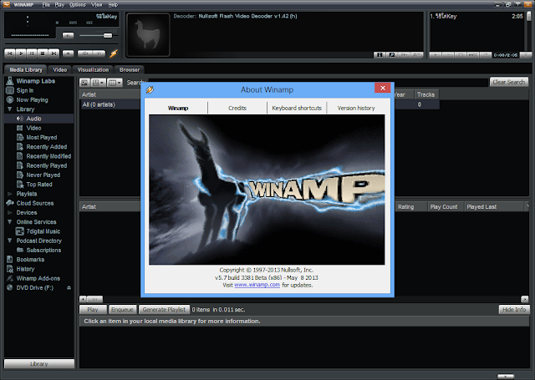The height and width of the screenshot is (380, 535).
Task: Open the Play menu
Action: [x=59, y=5]
